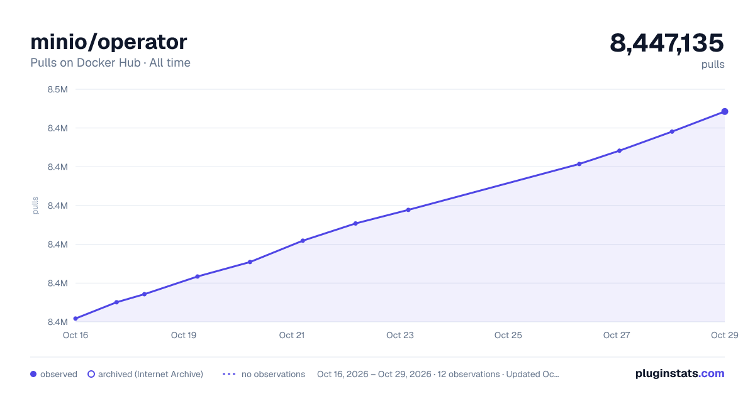Click the 'no observations' legend label

(273, 374)
